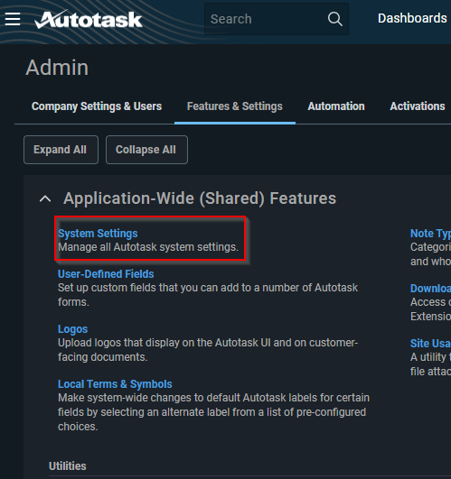
Task: Open the Logos link
Action: pos(73,329)
